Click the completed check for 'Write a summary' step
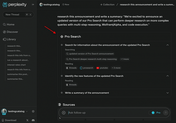 point(62,93)
